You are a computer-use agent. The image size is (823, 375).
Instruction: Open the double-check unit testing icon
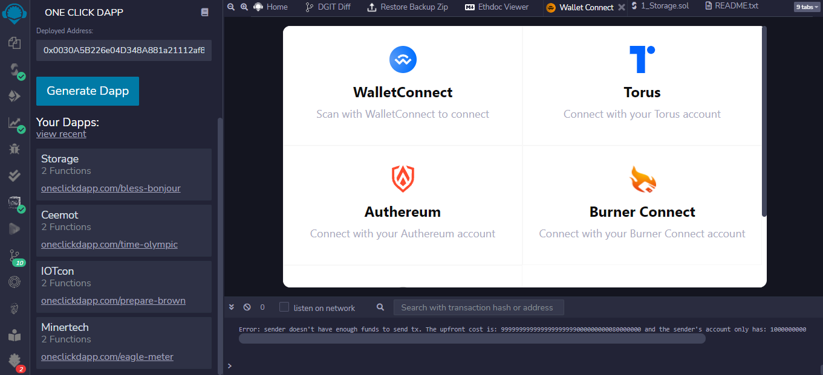click(15, 176)
